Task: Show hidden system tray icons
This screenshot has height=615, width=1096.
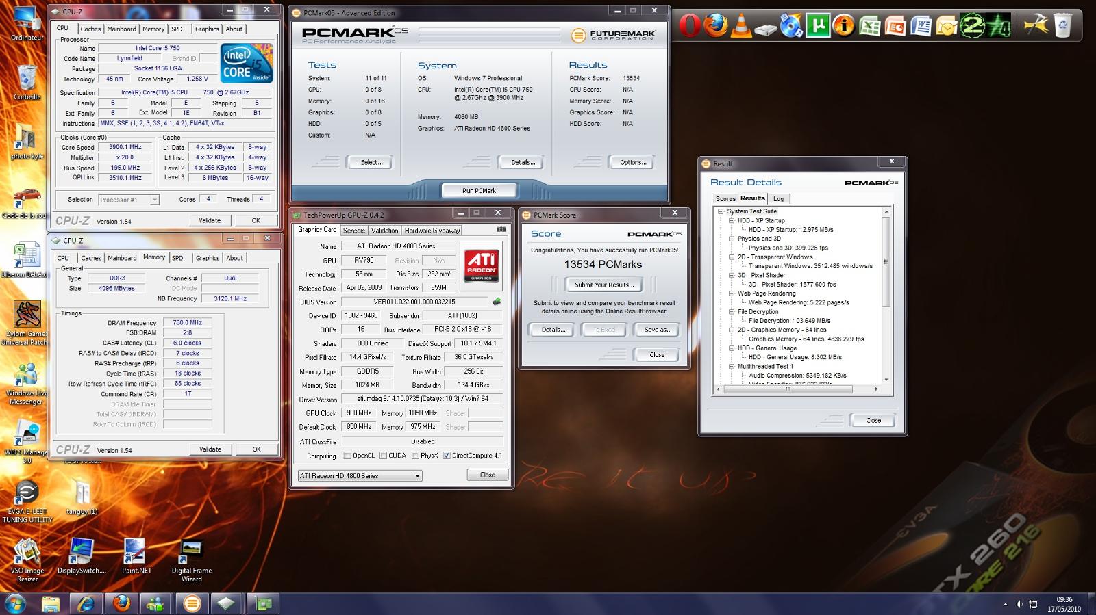Action: (1006, 604)
